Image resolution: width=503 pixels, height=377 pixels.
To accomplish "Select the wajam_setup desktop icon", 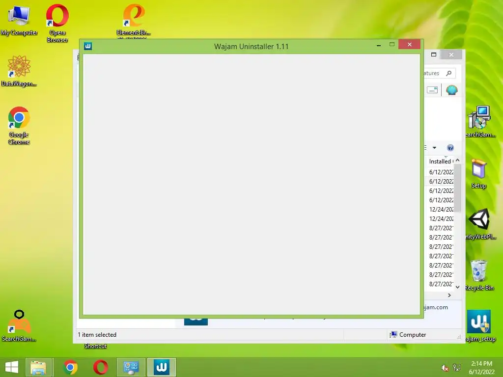I will (x=479, y=326).
